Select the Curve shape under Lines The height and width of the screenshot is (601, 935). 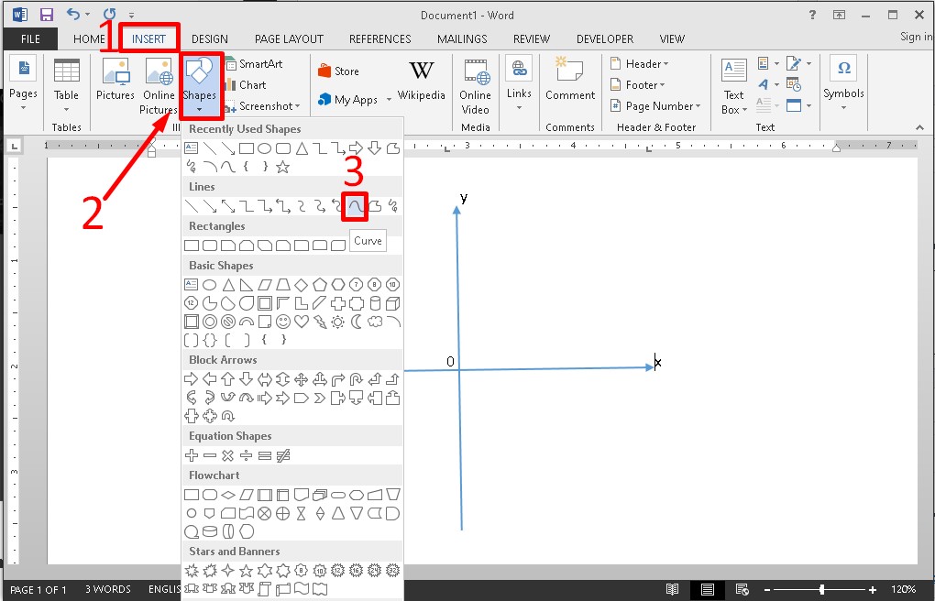tap(355, 206)
